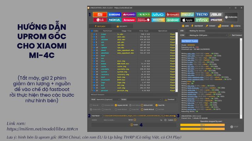Select the Apple brand tile
Image resolution: width=252 pixels, height=141 pixels.
(187, 20)
